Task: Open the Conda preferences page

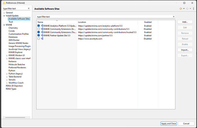Action: point(11,31)
